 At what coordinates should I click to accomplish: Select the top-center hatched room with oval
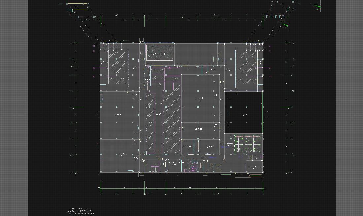click(x=160, y=52)
